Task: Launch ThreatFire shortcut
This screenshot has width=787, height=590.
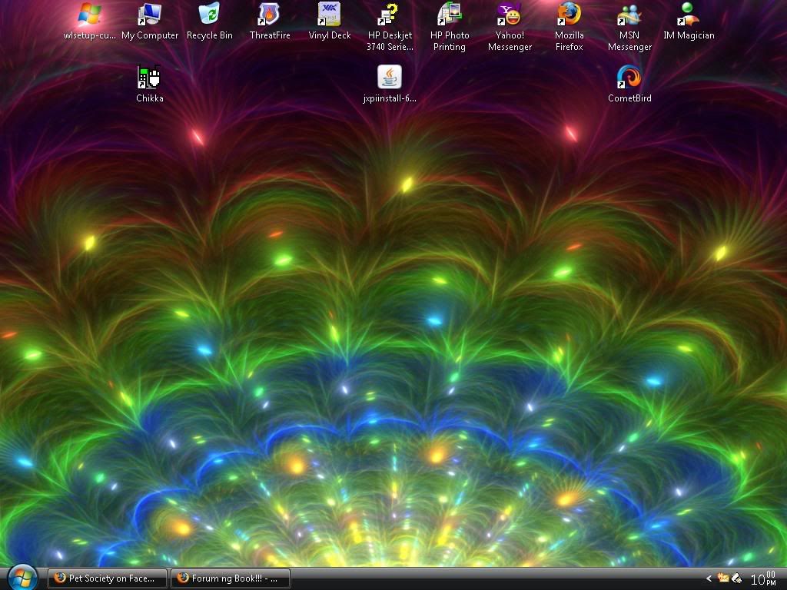Action: [x=270, y=21]
